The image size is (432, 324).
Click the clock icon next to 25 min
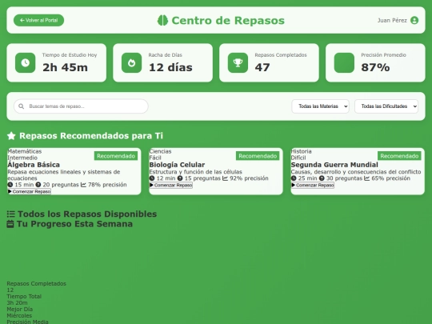tap(294, 178)
